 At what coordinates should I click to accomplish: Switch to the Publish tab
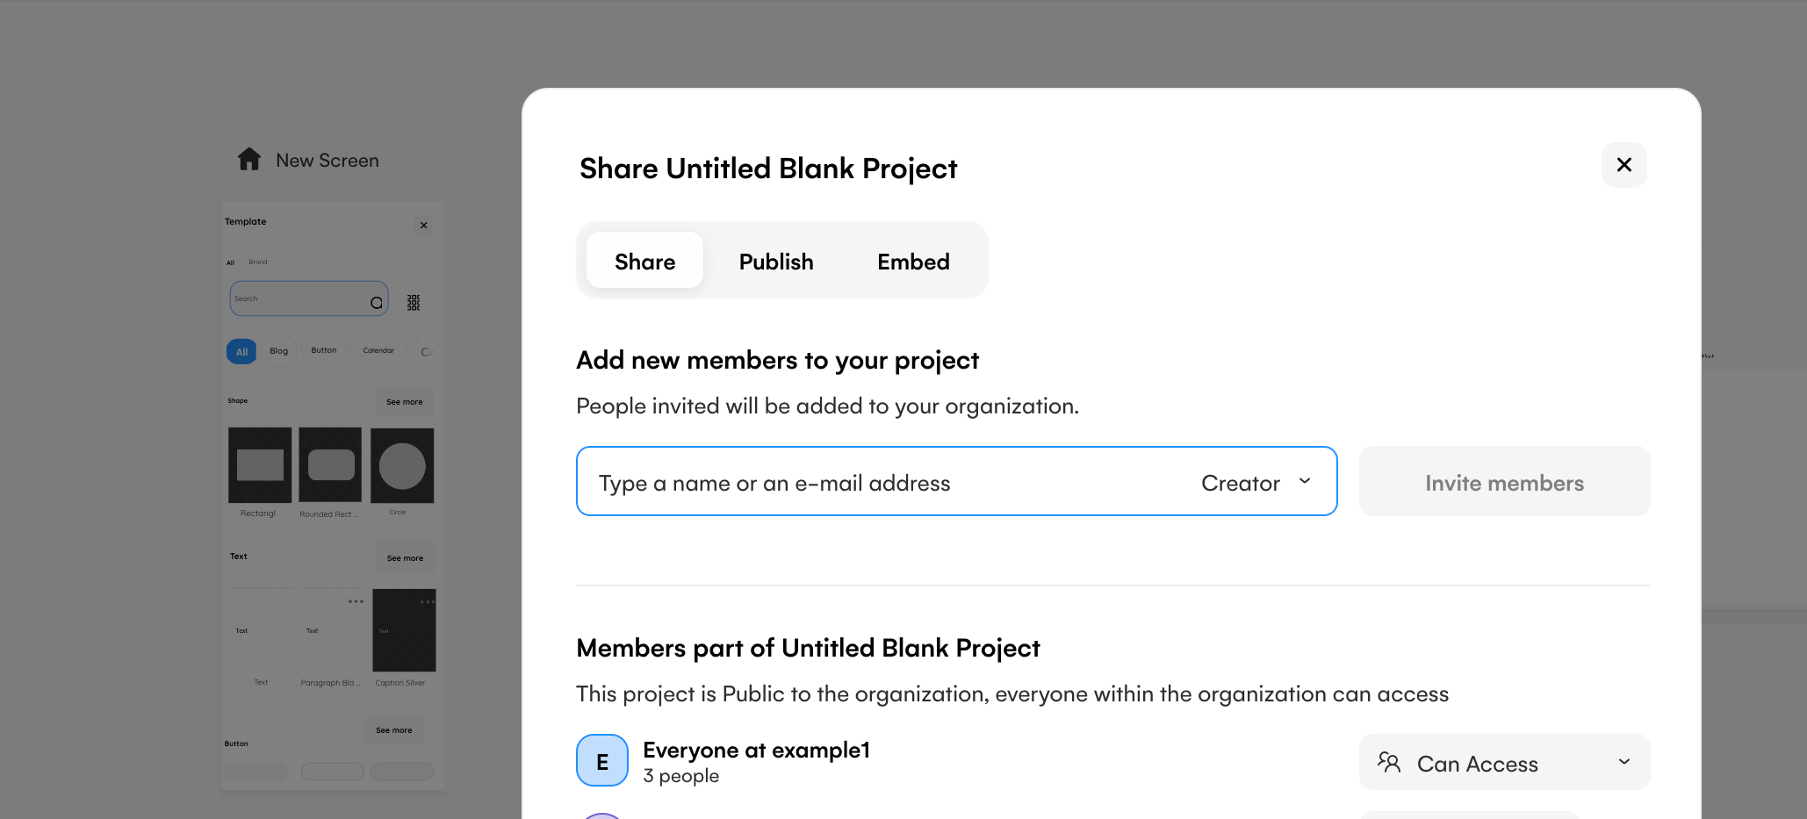coord(776,262)
